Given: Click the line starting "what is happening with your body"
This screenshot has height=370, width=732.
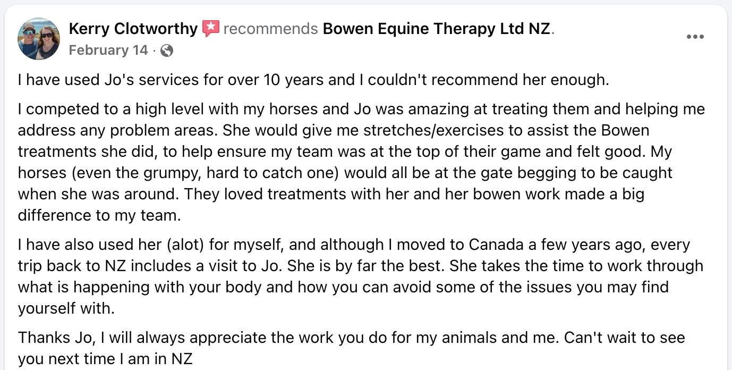Looking at the screenshot, I should (343, 287).
